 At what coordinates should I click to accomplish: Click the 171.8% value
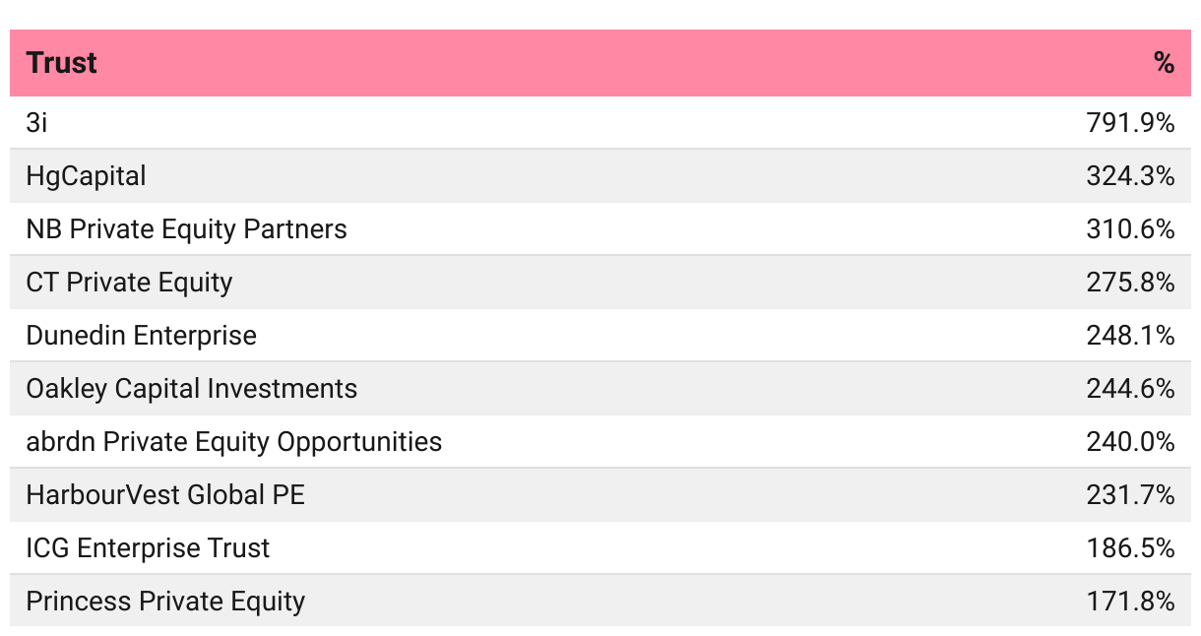pyautogui.click(x=1130, y=602)
